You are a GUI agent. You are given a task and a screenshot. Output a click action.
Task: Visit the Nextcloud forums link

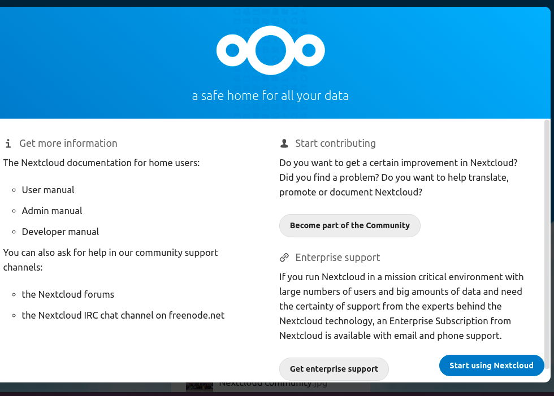(x=68, y=294)
